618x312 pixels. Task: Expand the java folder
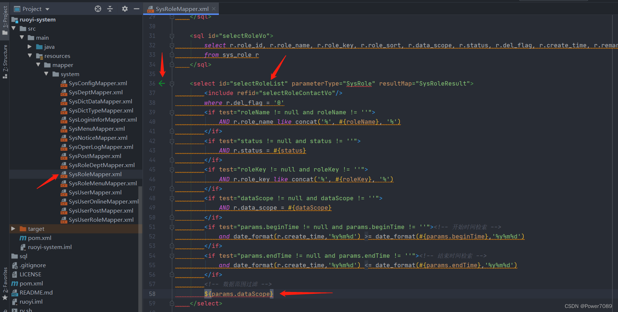(x=30, y=47)
